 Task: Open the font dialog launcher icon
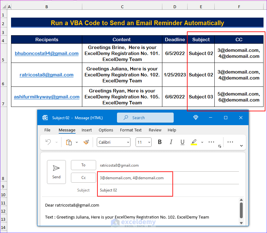point(220,146)
